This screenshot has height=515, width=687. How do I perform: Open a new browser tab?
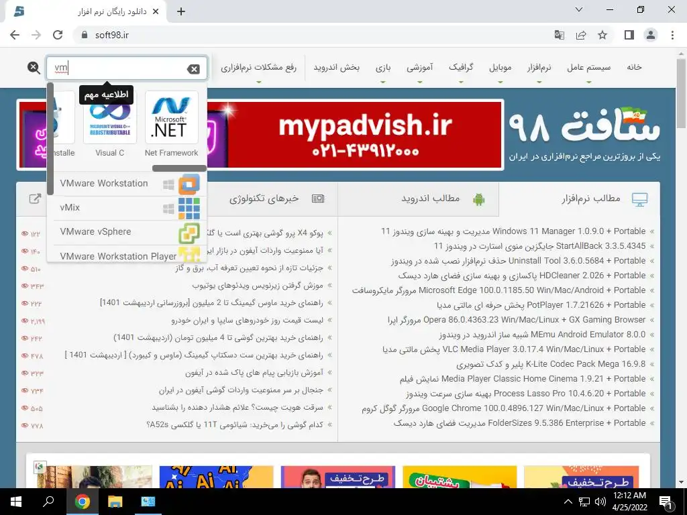coord(181,11)
